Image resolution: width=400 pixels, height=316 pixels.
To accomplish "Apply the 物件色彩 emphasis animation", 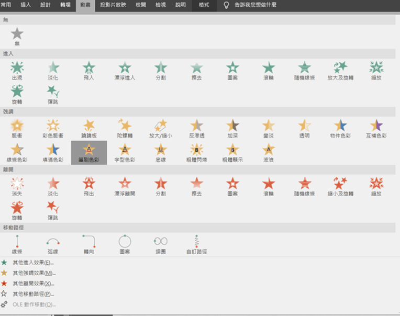I will pos(340,129).
